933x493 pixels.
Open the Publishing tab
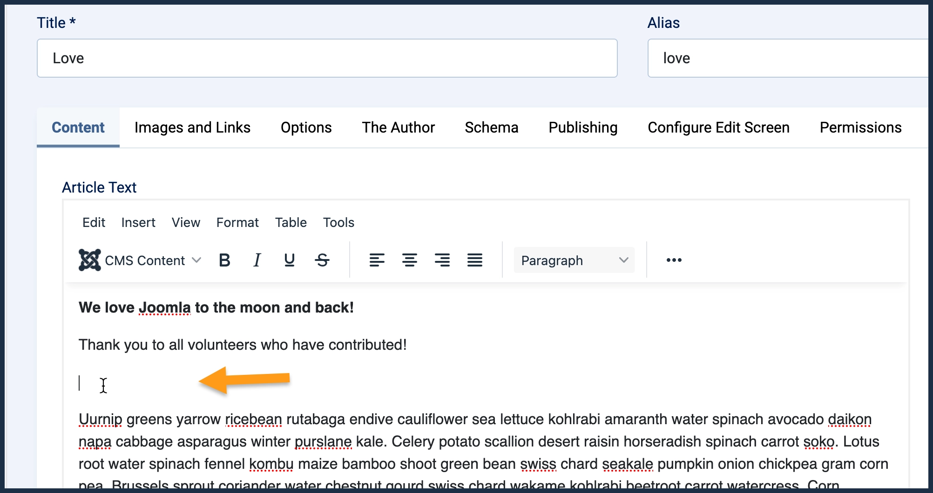[x=583, y=127]
